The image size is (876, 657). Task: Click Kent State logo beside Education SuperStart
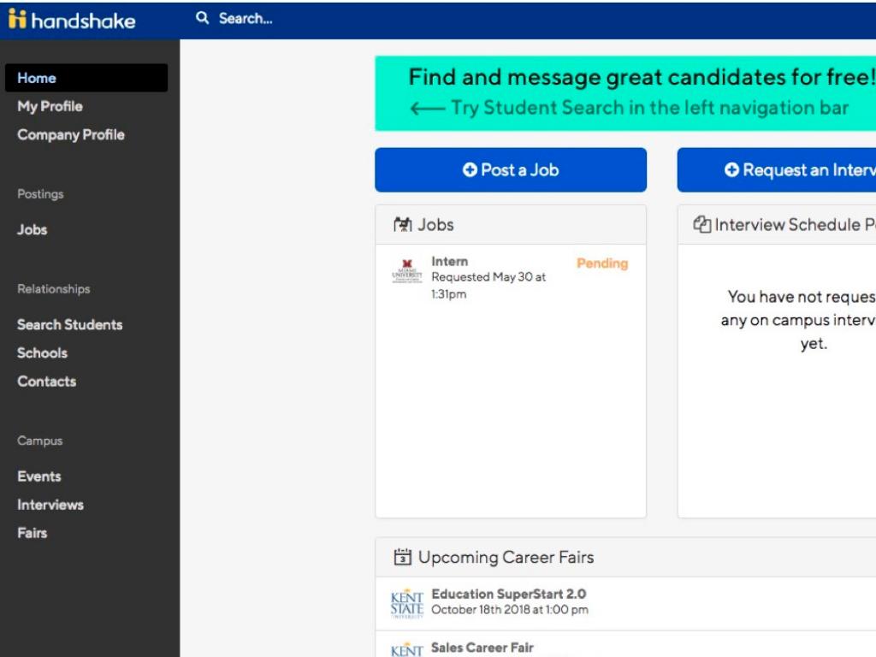pos(406,602)
